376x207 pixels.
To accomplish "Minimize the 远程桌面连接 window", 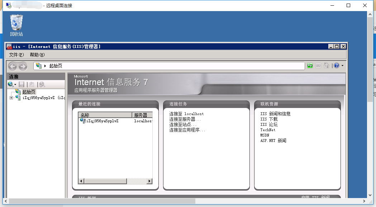I will [x=332, y=5].
